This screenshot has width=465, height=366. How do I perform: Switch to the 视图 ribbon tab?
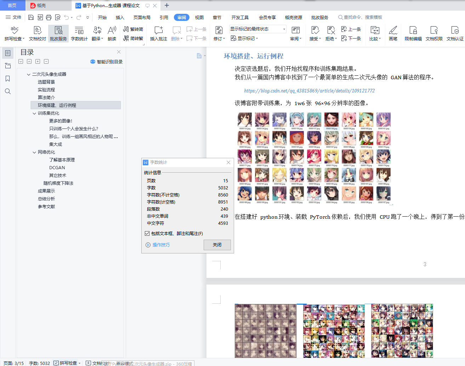click(x=199, y=17)
